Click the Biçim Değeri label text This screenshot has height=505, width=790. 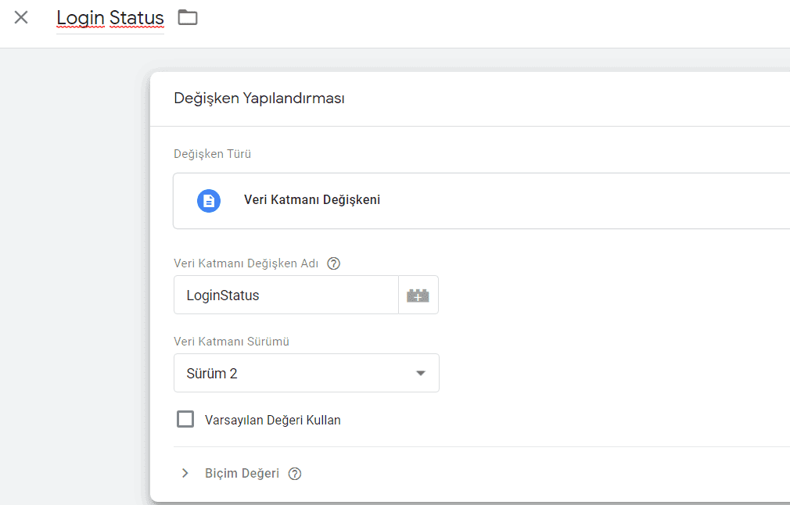pos(242,474)
